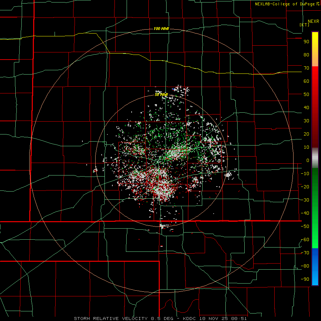Click the 70 value on the velocity scale
The image size is (321, 321).
[x=306, y=68]
